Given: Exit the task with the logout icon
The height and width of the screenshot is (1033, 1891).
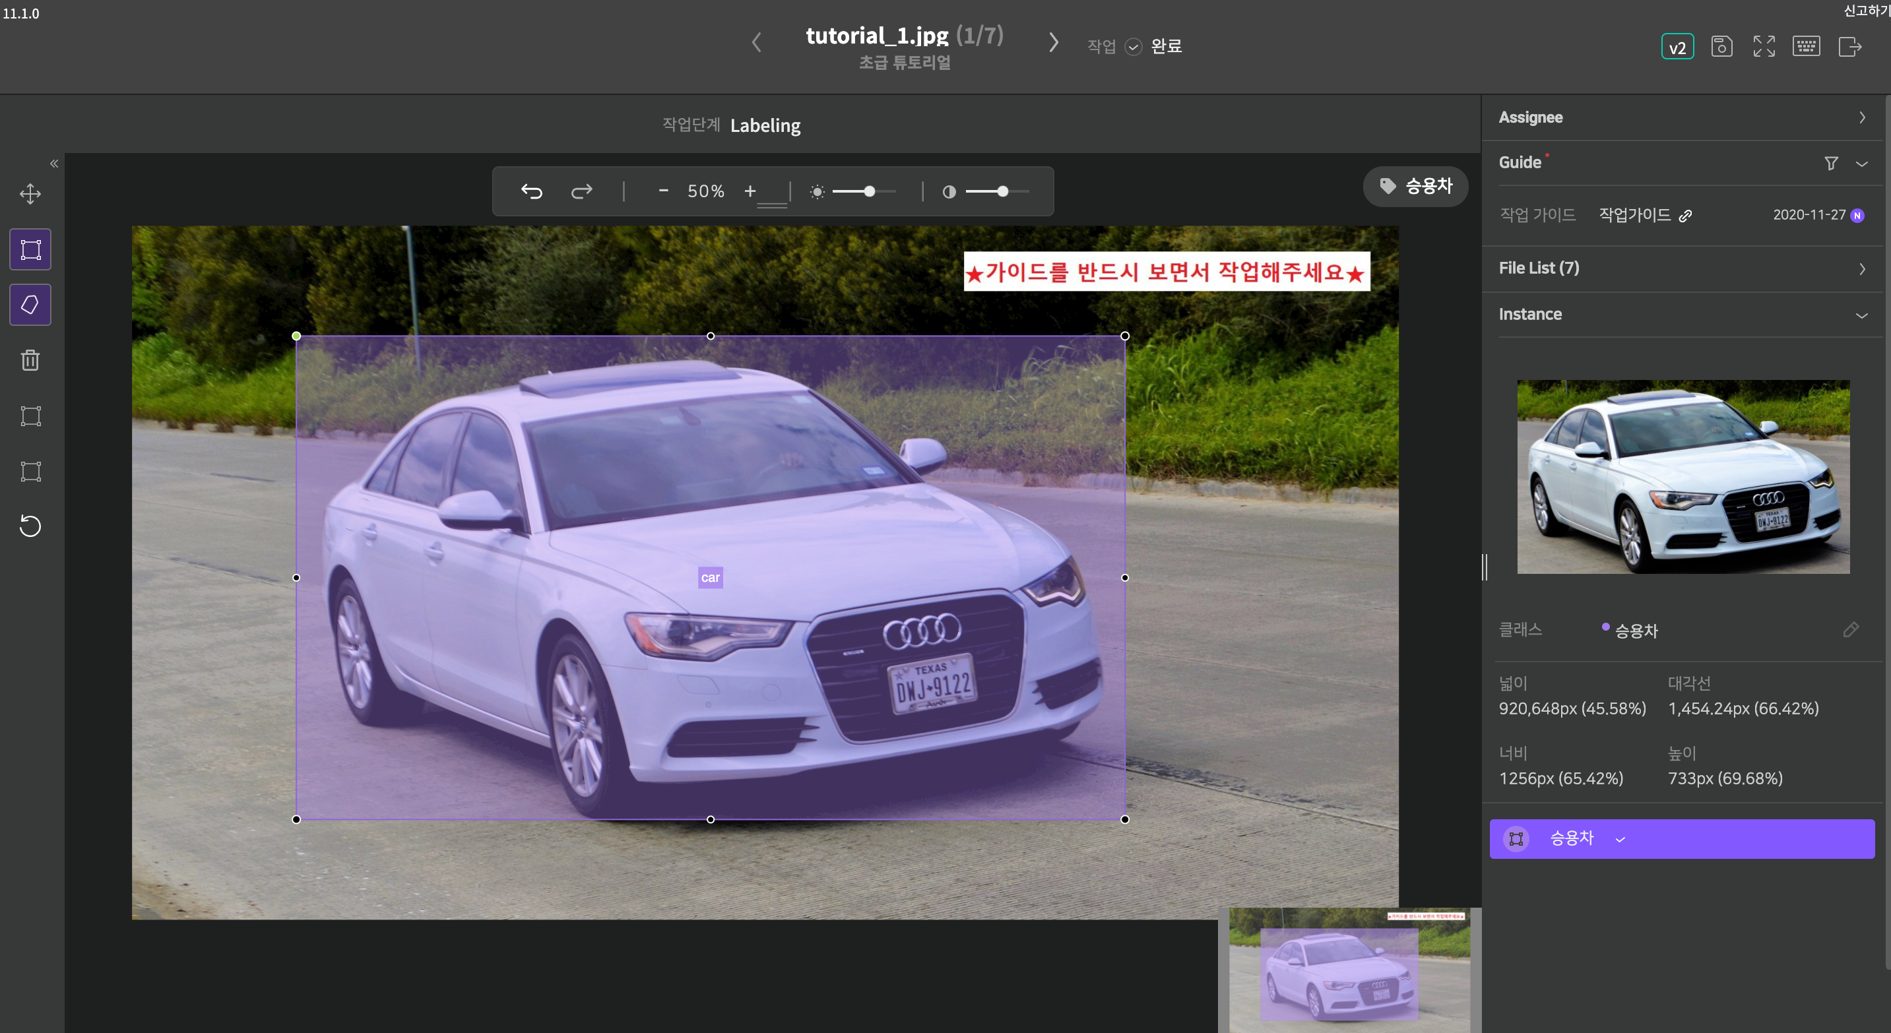Looking at the screenshot, I should click(1849, 46).
